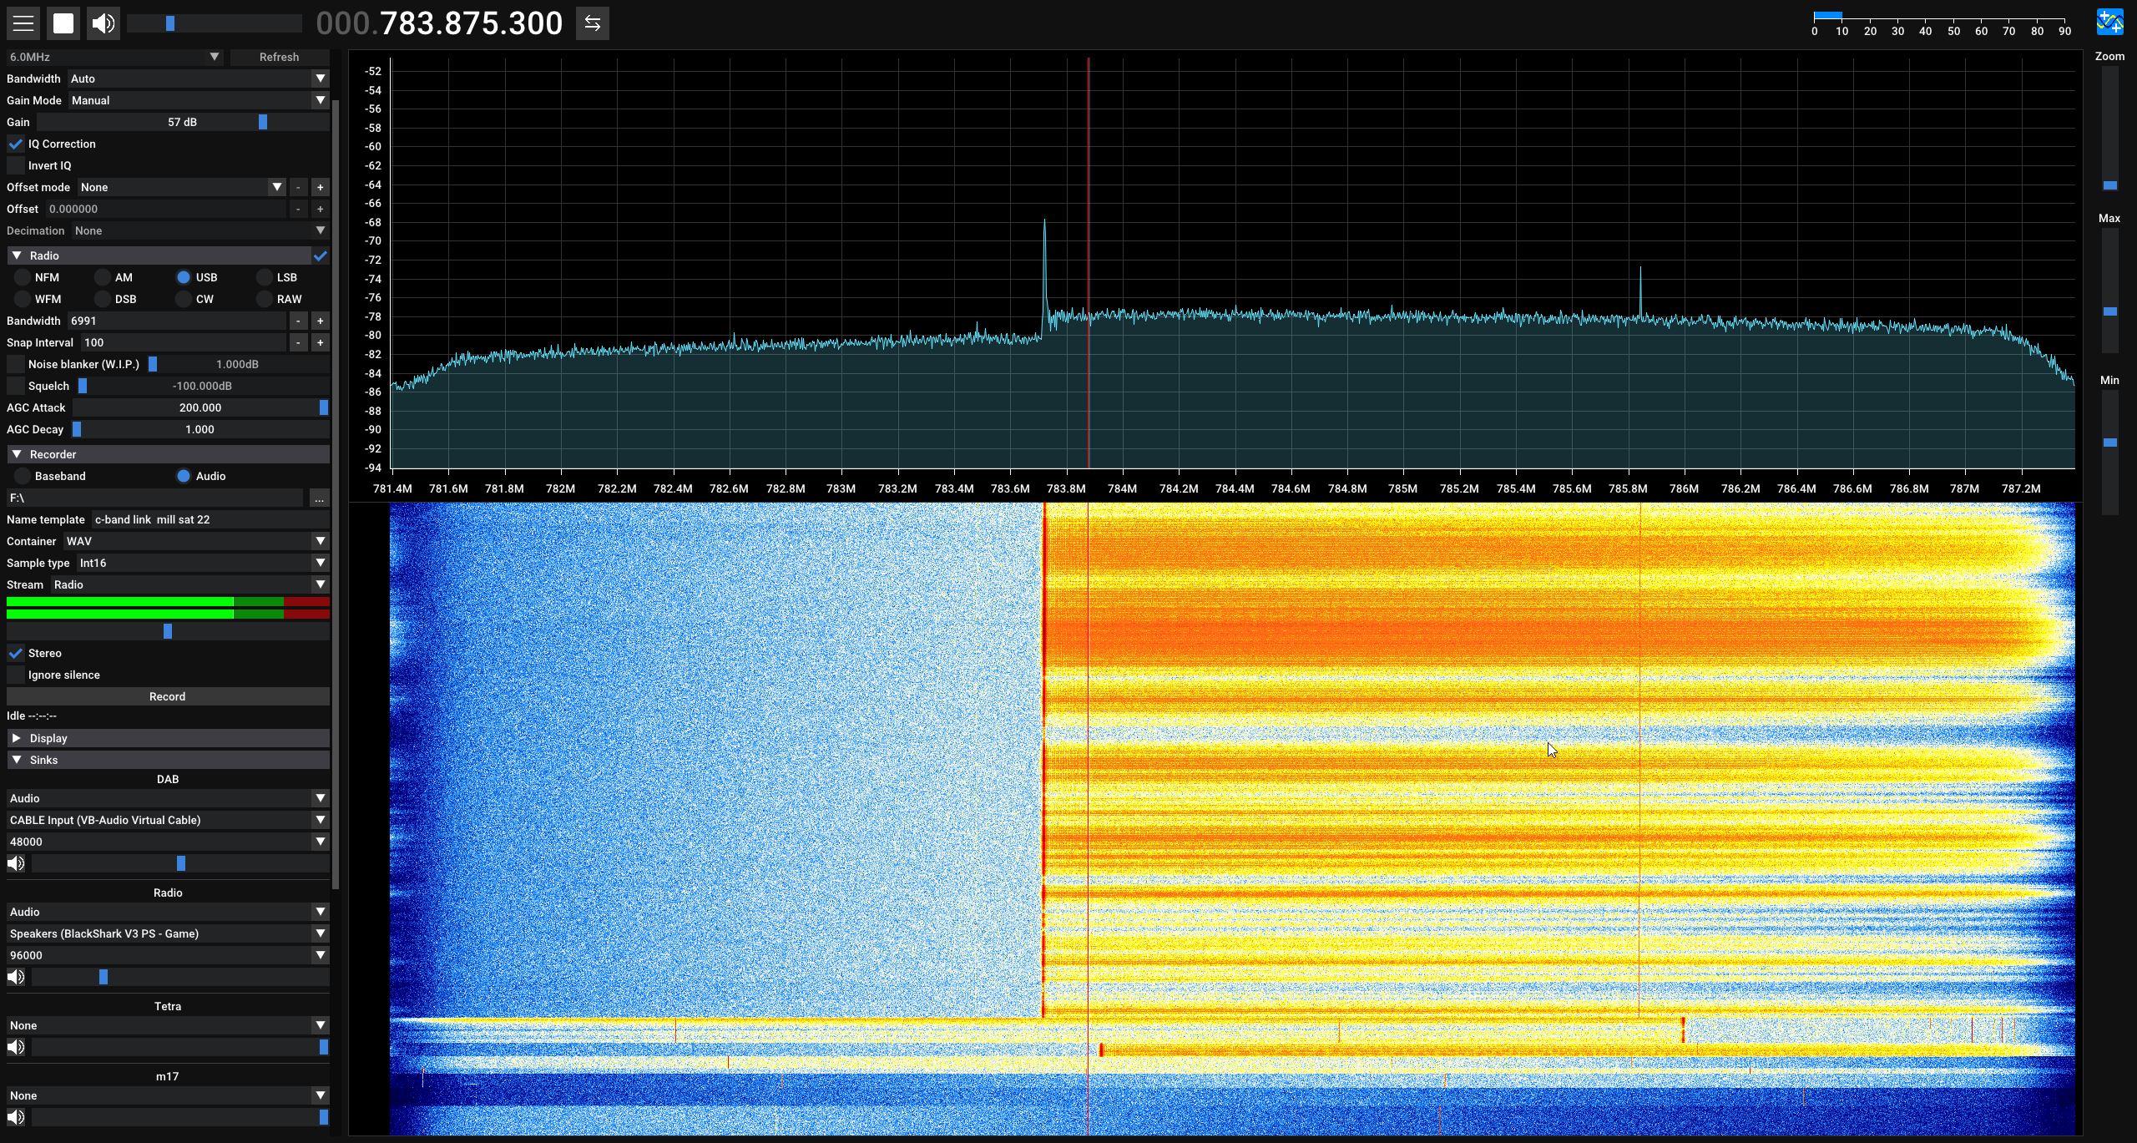Click the tuning mode swap arrows icon
Viewport: 2137px width, 1143px height.
pos(593,23)
